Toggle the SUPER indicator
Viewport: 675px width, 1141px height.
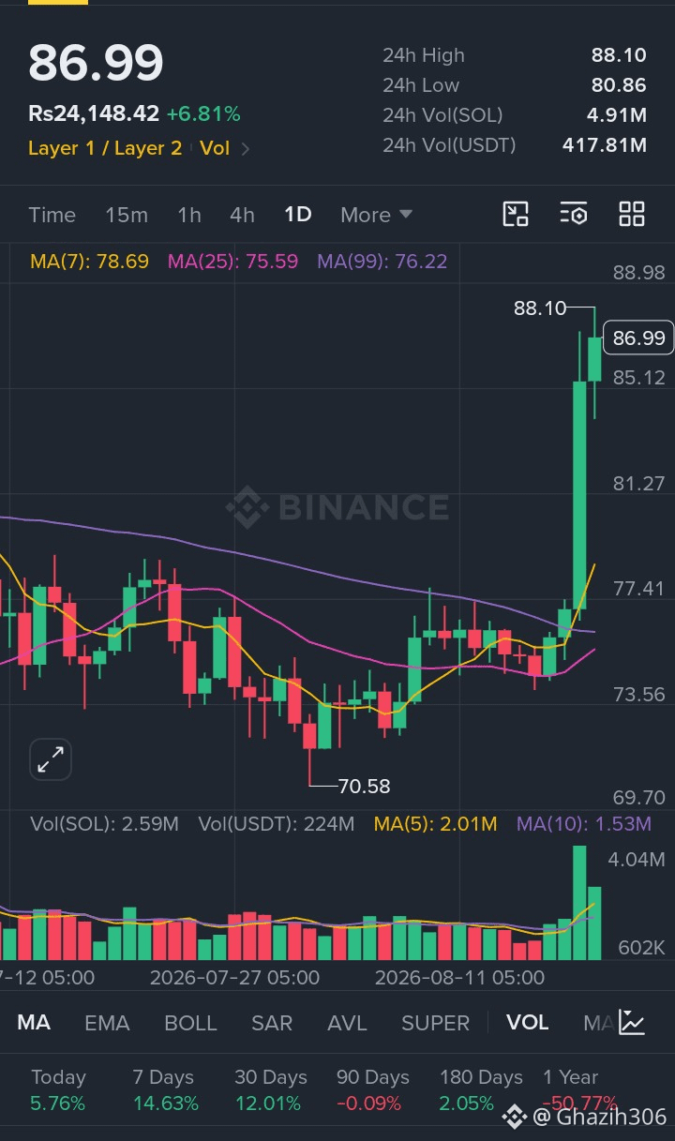(x=435, y=1022)
